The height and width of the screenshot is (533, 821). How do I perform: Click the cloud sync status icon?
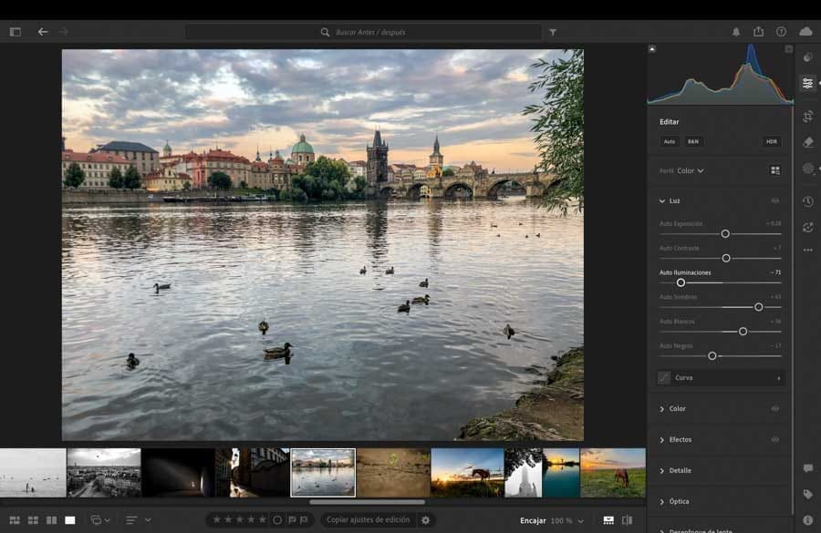coord(805,32)
